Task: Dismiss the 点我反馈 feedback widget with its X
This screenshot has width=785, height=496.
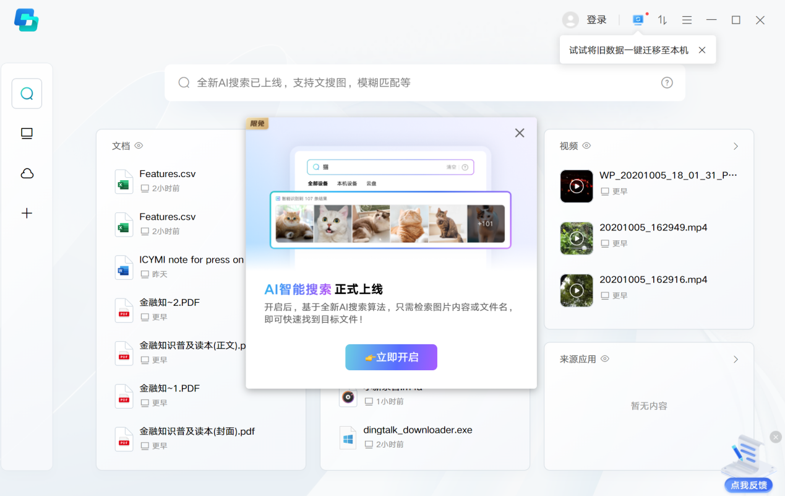Action: pyautogui.click(x=776, y=437)
